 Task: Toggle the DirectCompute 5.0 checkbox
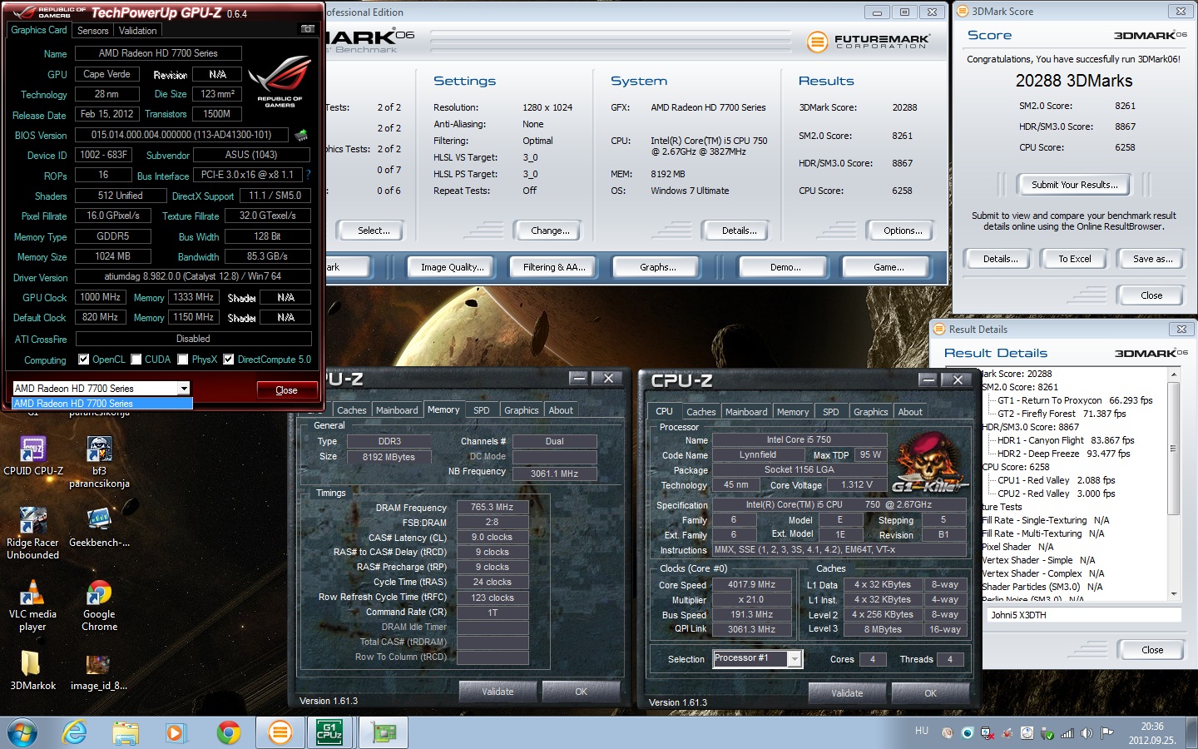[229, 360]
